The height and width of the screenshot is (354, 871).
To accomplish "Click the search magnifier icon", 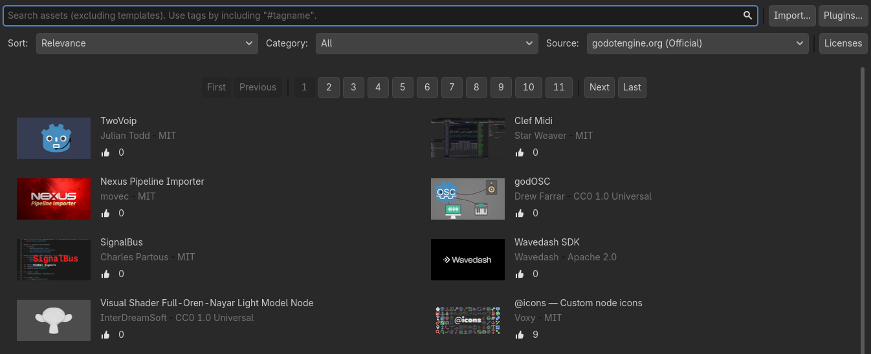I will [747, 16].
